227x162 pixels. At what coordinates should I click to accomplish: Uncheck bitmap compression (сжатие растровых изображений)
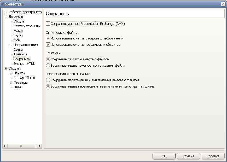click(48, 38)
